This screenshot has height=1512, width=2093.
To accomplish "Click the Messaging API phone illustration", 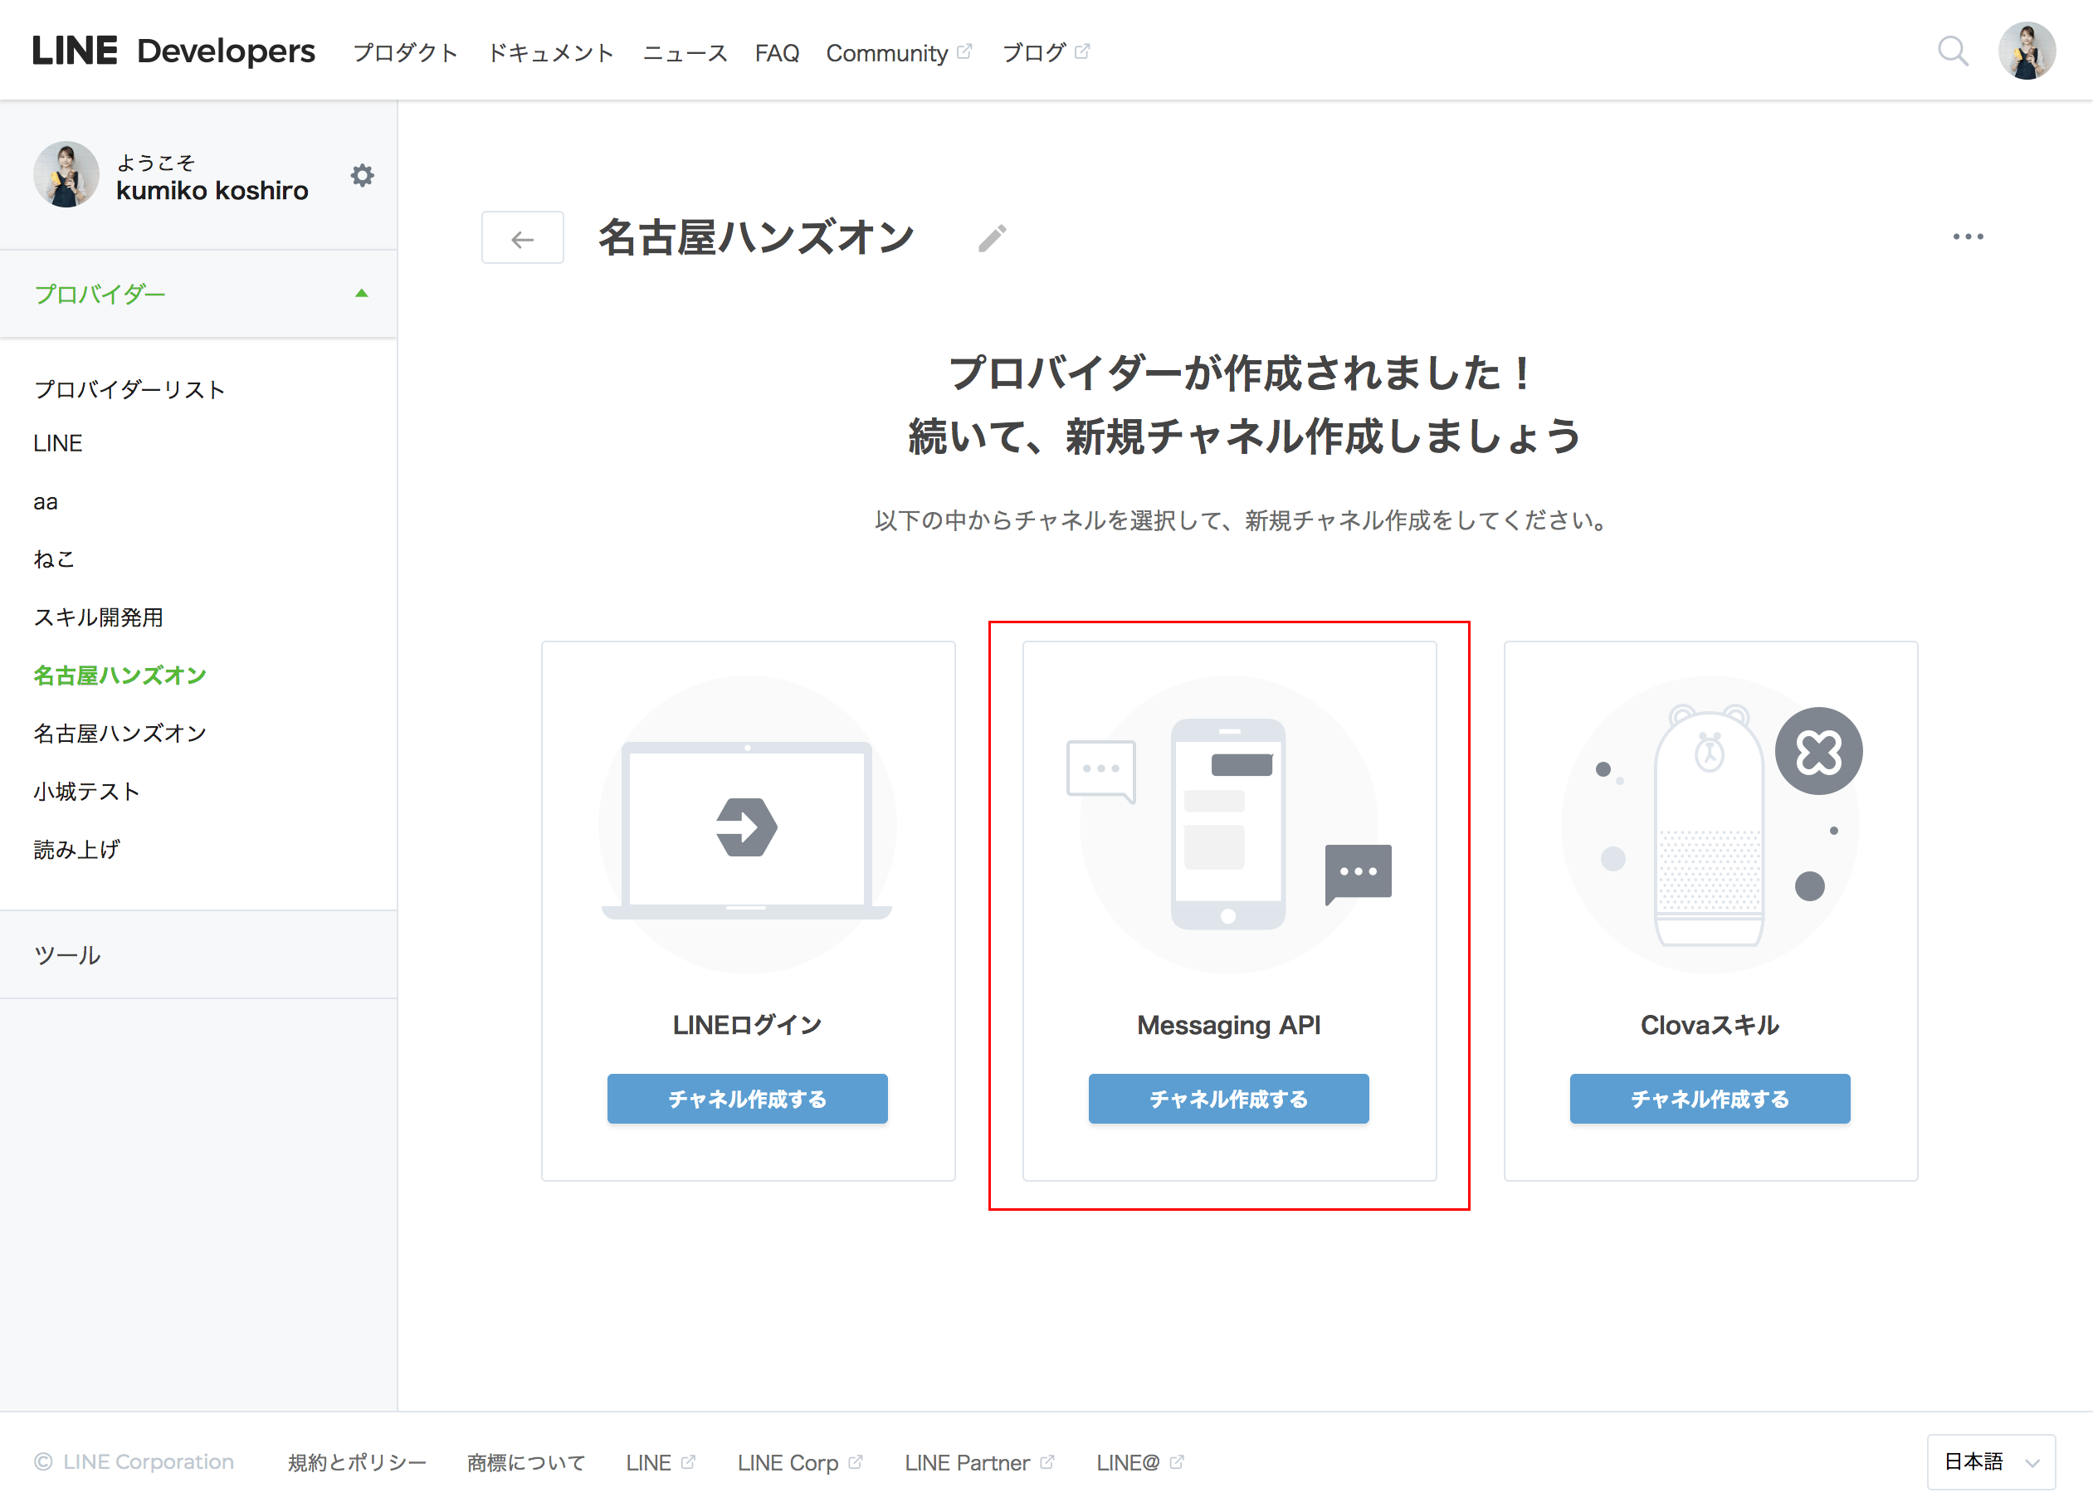I will (x=1228, y=824).
